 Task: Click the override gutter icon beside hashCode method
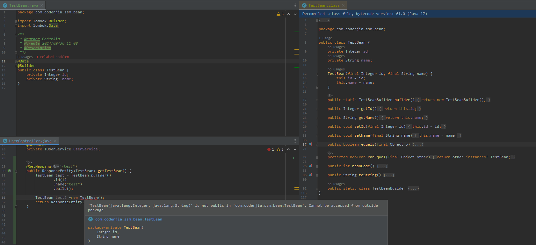(310, 166)
